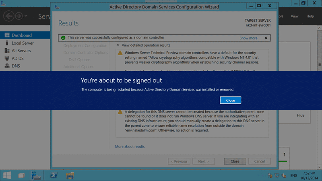Collapse View detailed operation results
322x181 pixels.
pos(118,45)
